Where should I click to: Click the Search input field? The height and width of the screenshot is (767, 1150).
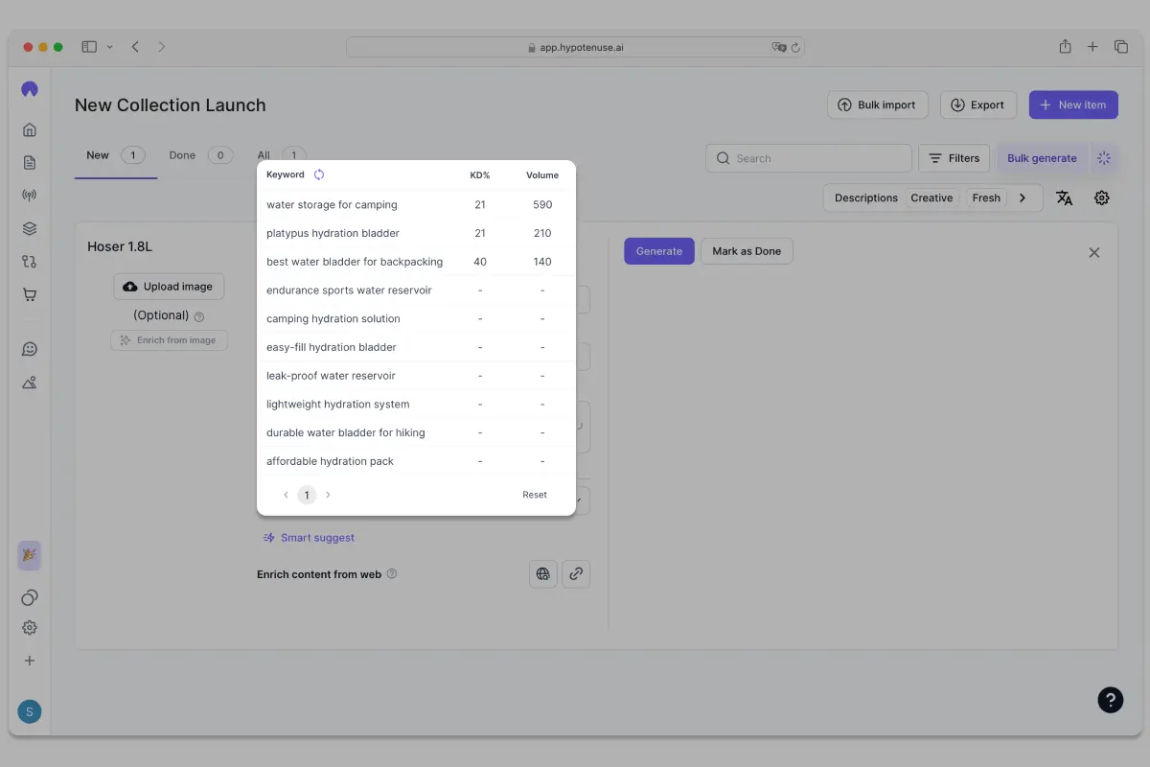809,158
